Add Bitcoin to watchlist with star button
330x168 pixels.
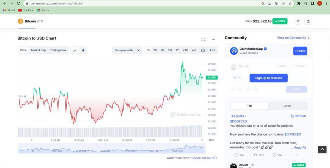tap(298, 21)
